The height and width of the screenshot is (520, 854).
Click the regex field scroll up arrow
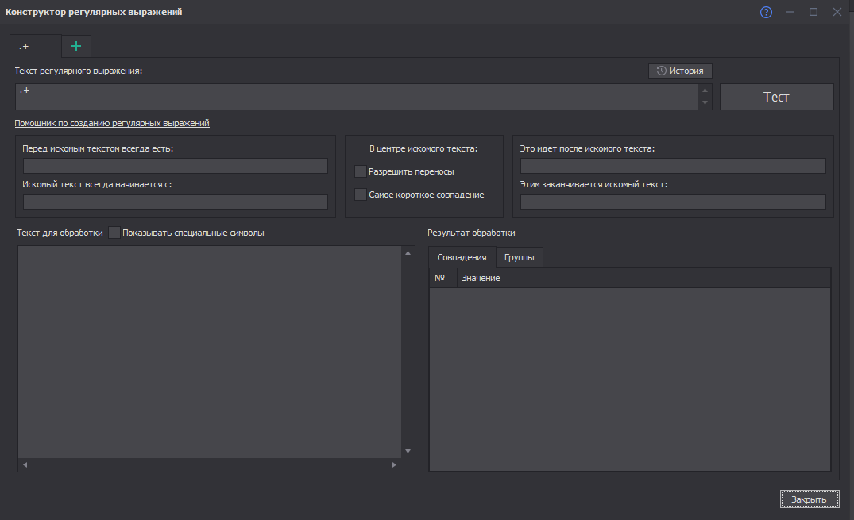click(x=705, y=91)
